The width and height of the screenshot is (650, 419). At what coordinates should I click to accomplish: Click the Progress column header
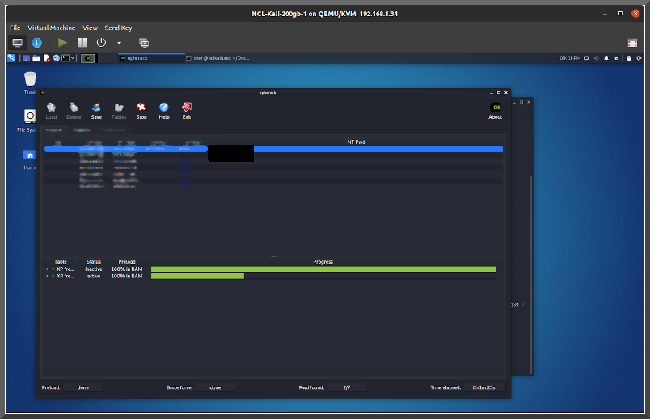click(323, 261)
